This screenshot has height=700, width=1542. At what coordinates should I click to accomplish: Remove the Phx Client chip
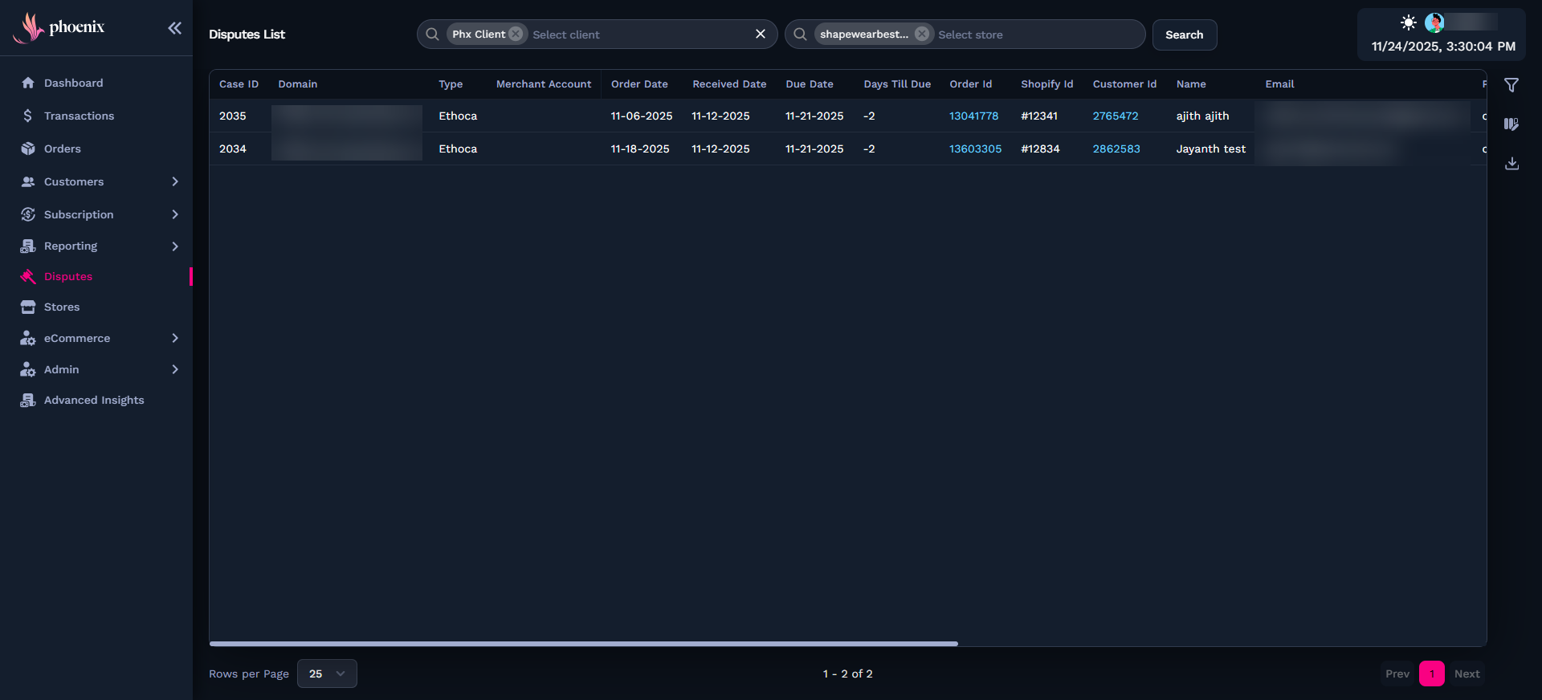(516, 35)
